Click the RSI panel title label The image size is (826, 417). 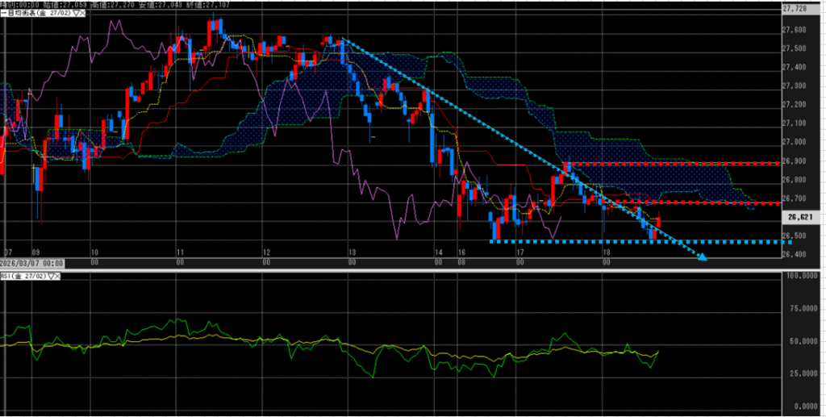click(23, 276)
